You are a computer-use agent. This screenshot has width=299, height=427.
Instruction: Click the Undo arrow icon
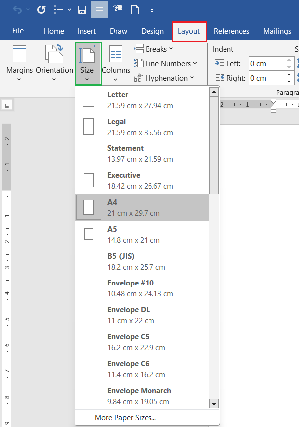[18, 10]
